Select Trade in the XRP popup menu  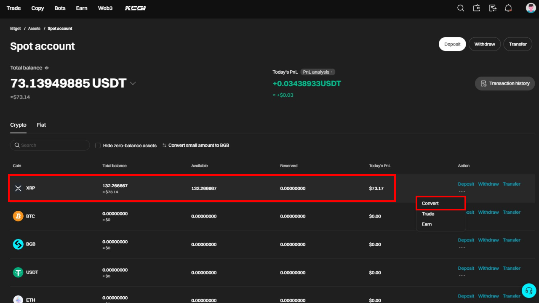[x=441, y=214]
